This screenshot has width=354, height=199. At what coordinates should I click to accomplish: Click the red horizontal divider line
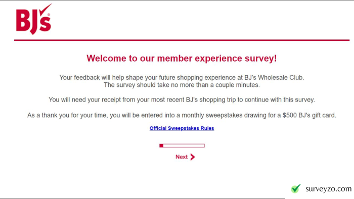click(182, 40)
